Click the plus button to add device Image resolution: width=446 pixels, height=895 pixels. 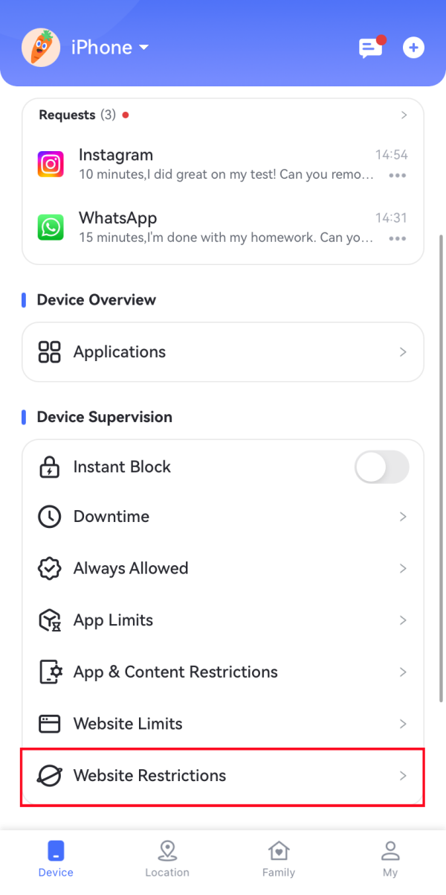[413, 48]
